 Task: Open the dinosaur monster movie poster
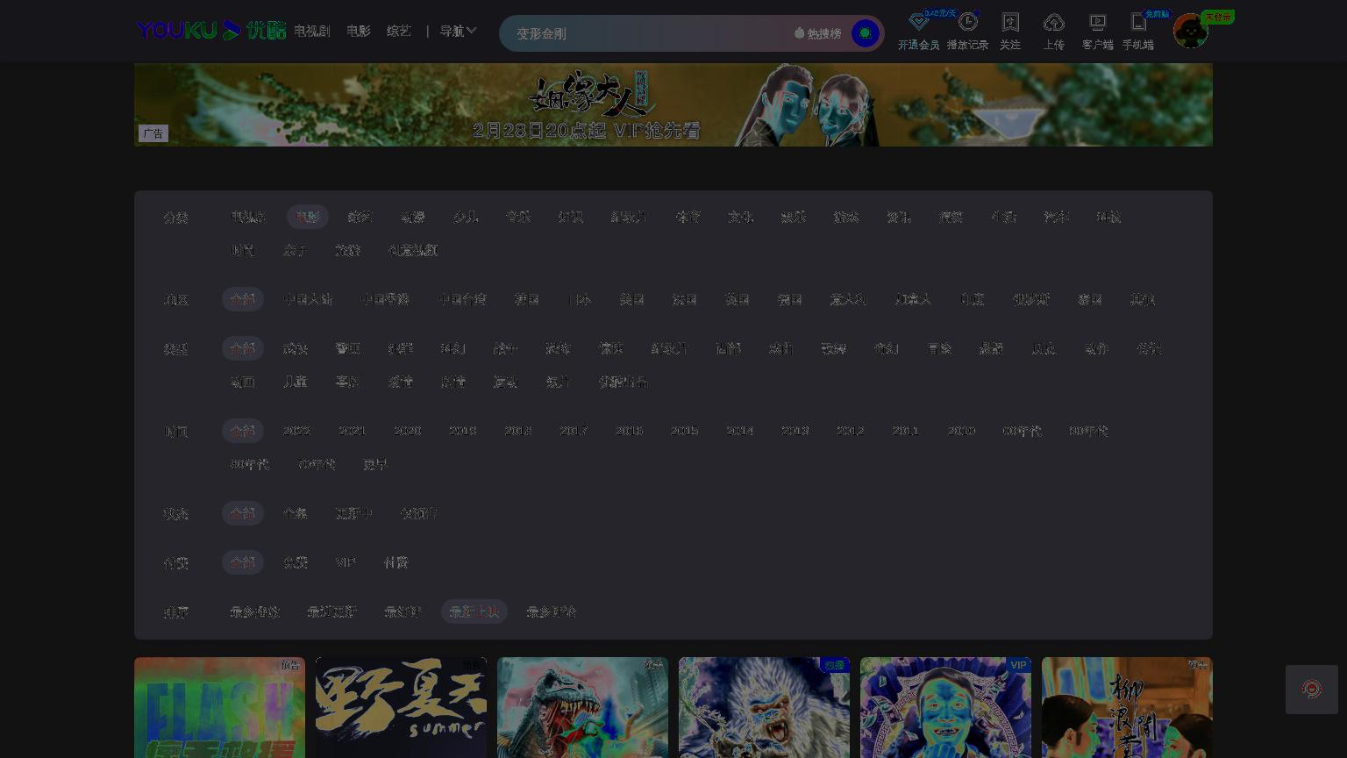(x=582, y=707)
